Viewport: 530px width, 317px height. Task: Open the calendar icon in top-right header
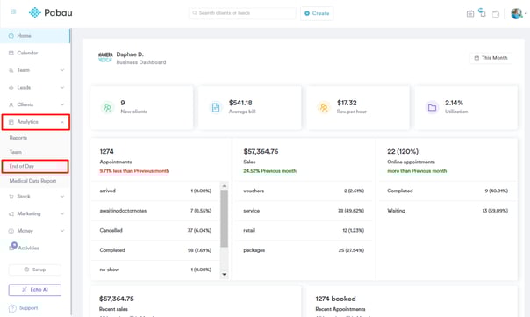[x=470, y=13]
